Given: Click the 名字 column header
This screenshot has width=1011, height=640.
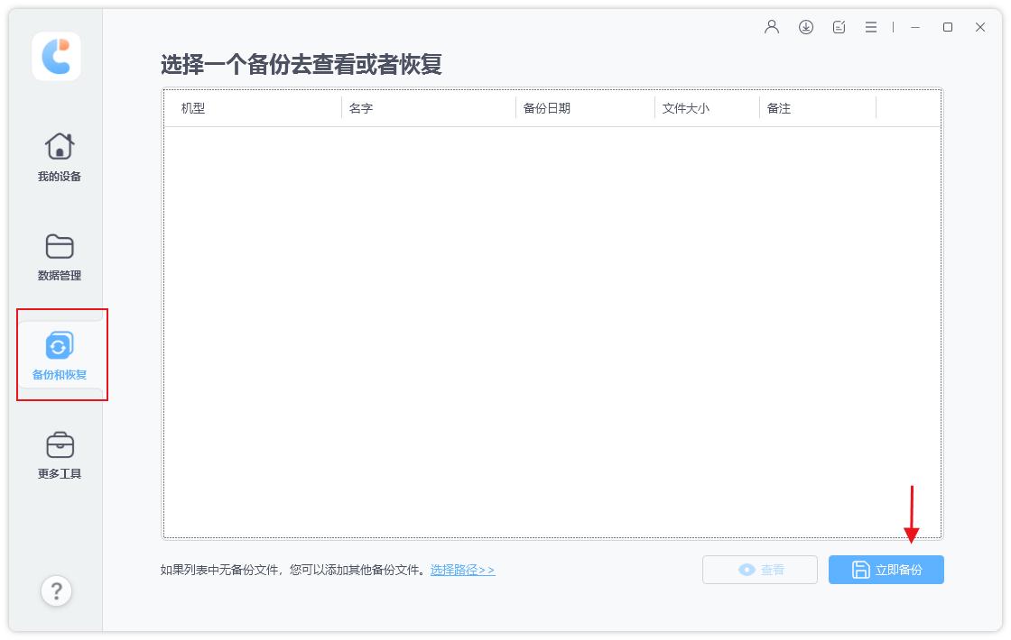Looking at the screenshot, I should (361, 107).
